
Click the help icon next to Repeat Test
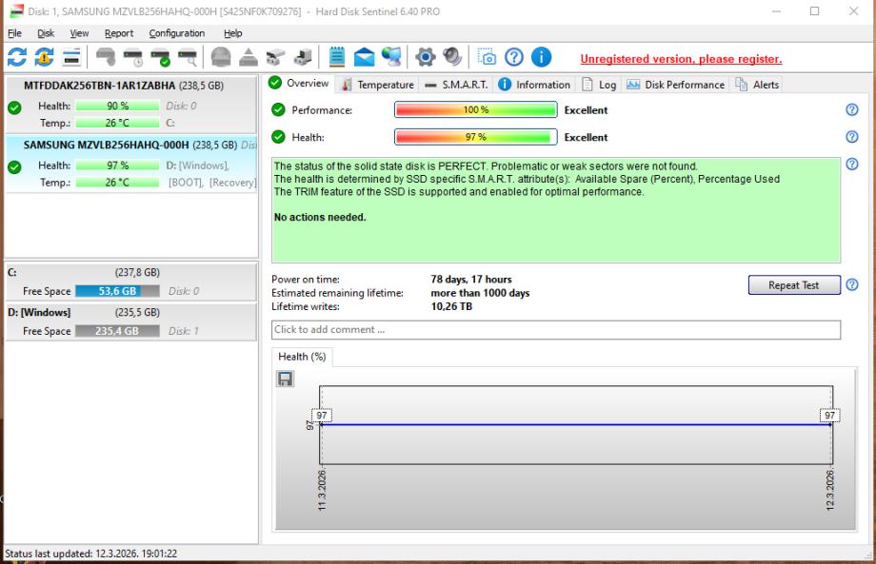pos(852,284)
